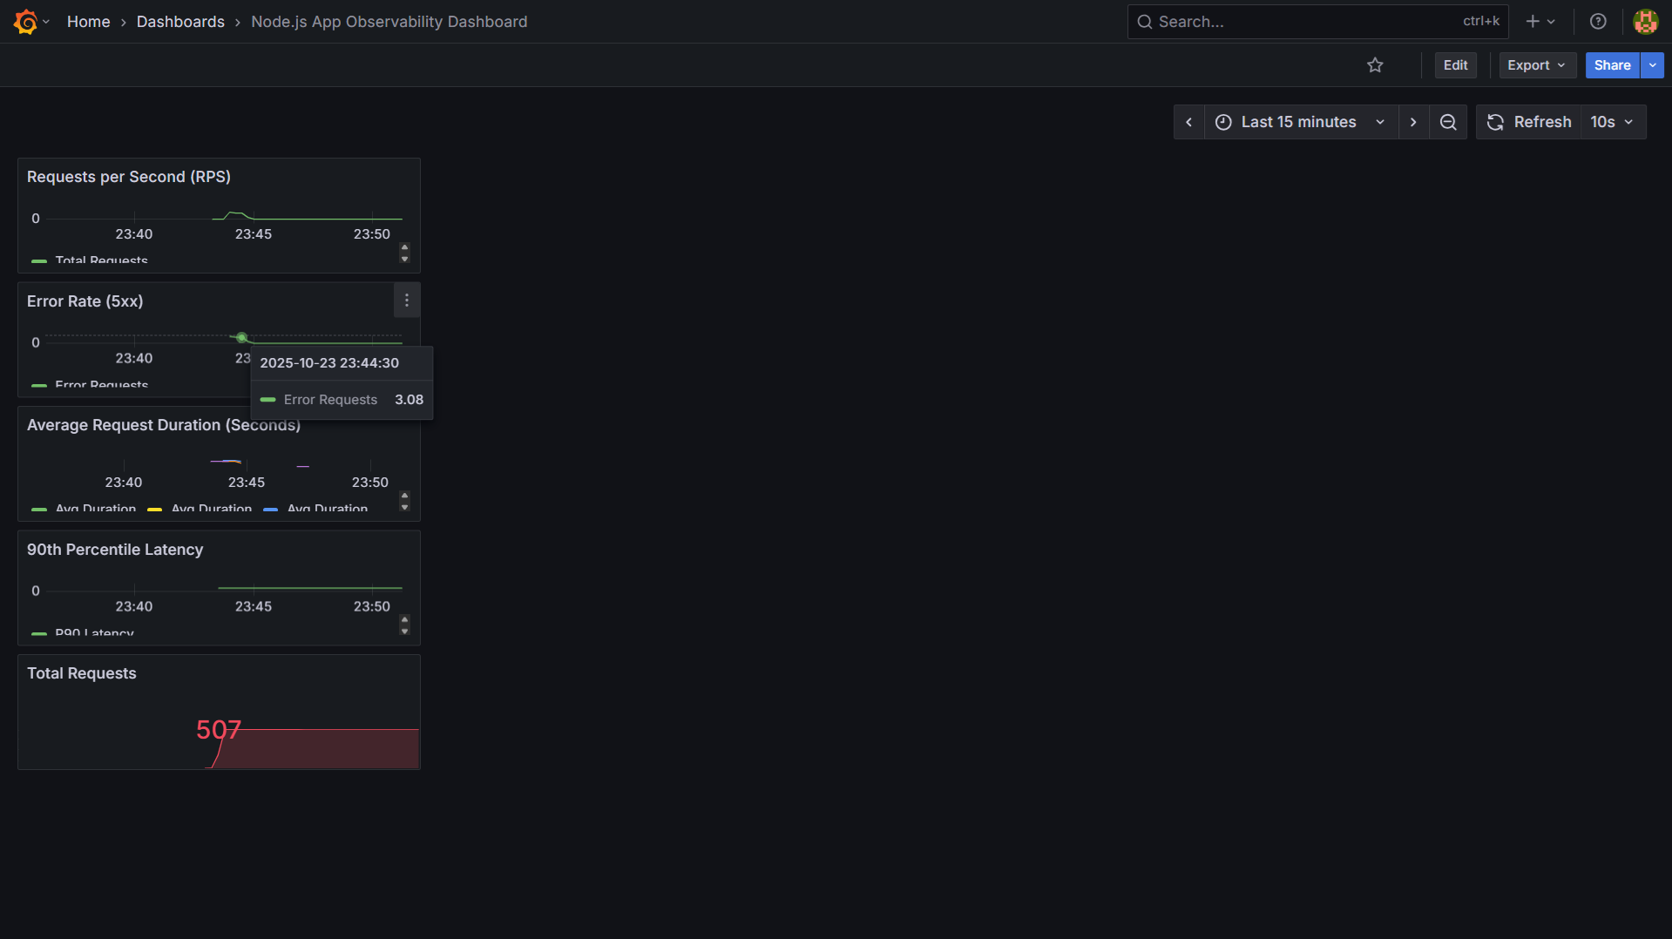
Task: Shift time range backward with left arrow
Action: click(x=1189, y=122)
